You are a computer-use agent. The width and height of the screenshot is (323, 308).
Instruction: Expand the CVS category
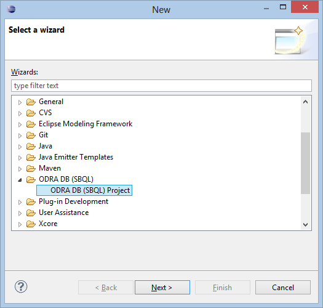pos(20,113)
